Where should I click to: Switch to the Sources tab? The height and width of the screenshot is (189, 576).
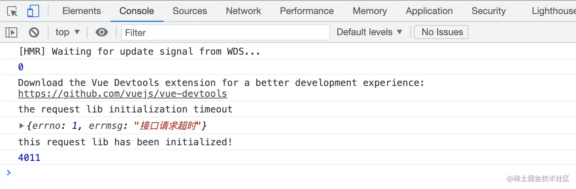tap(190, 11)
